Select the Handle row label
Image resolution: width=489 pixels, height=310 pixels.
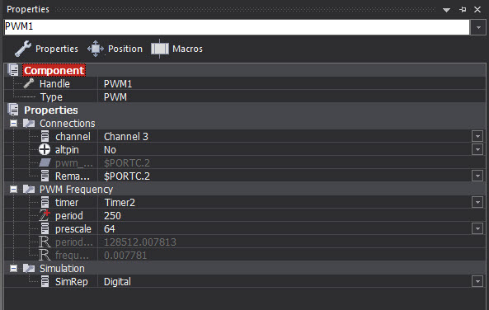tap(54, 83)
